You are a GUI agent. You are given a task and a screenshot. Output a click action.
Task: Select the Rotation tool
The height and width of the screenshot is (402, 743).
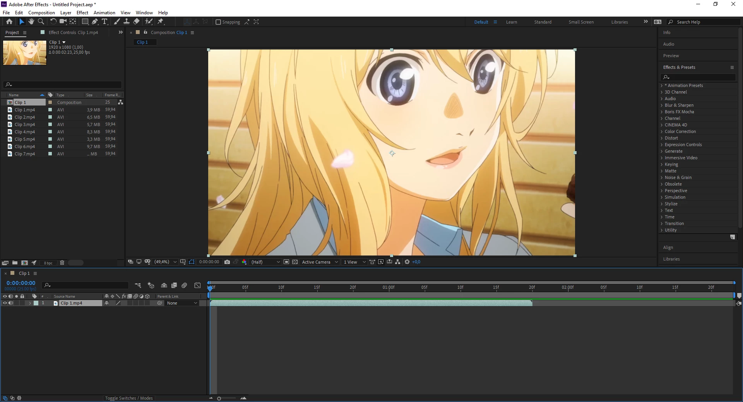(53, 22)
